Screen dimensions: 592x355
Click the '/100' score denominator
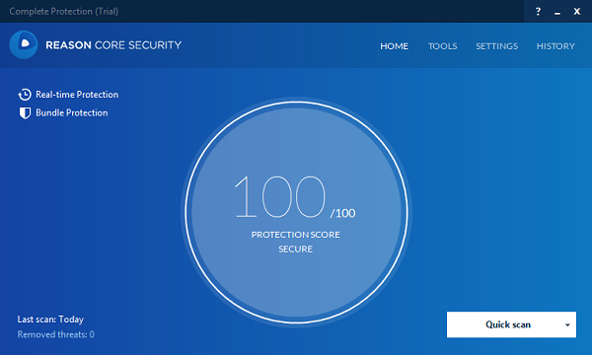point(342,214)
